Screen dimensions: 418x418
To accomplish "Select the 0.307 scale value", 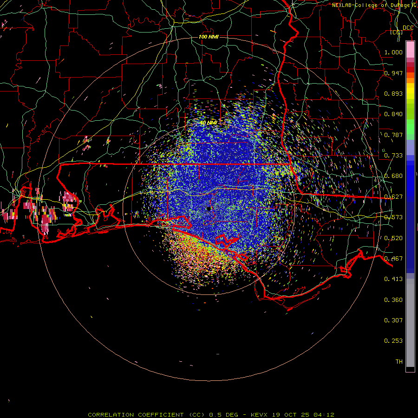I will point(393,320).
